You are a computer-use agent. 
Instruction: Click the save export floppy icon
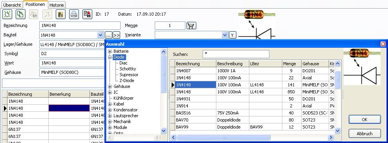[x=87, y=14]
